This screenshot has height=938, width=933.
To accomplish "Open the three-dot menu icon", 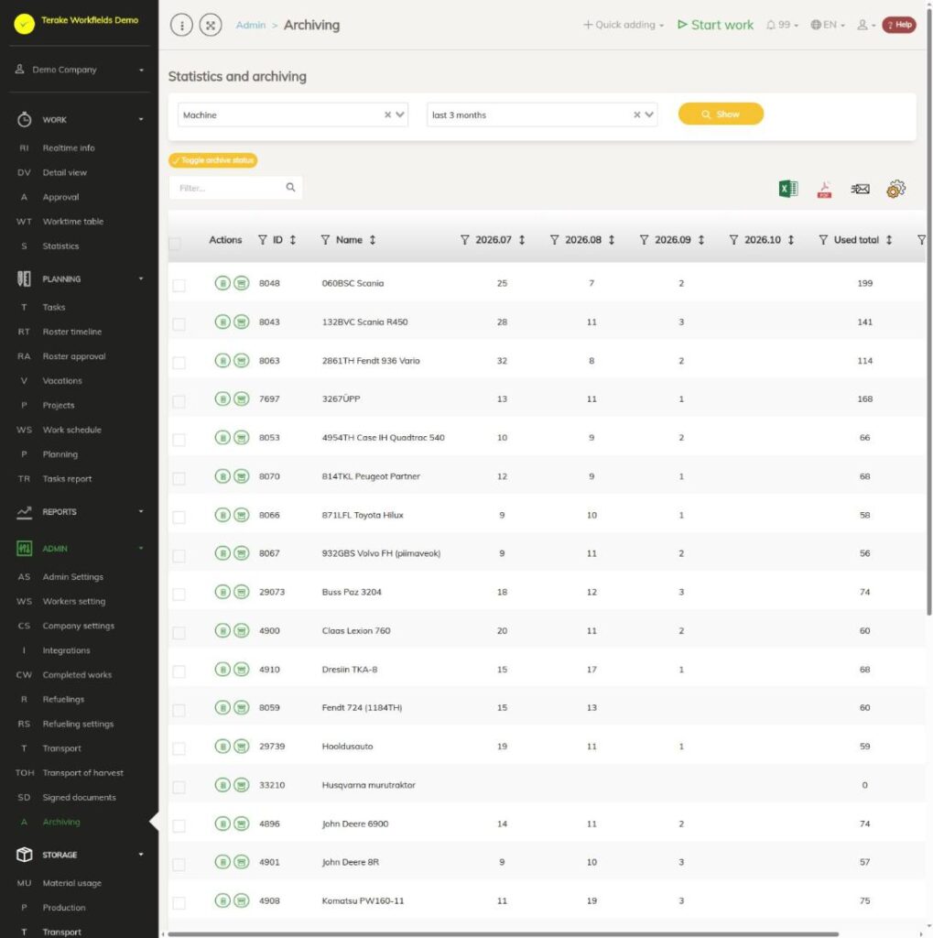I will coord(182,25).
